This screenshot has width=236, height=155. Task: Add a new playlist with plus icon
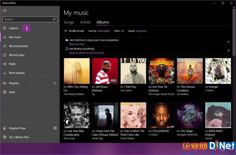click(x=55, y=83)
